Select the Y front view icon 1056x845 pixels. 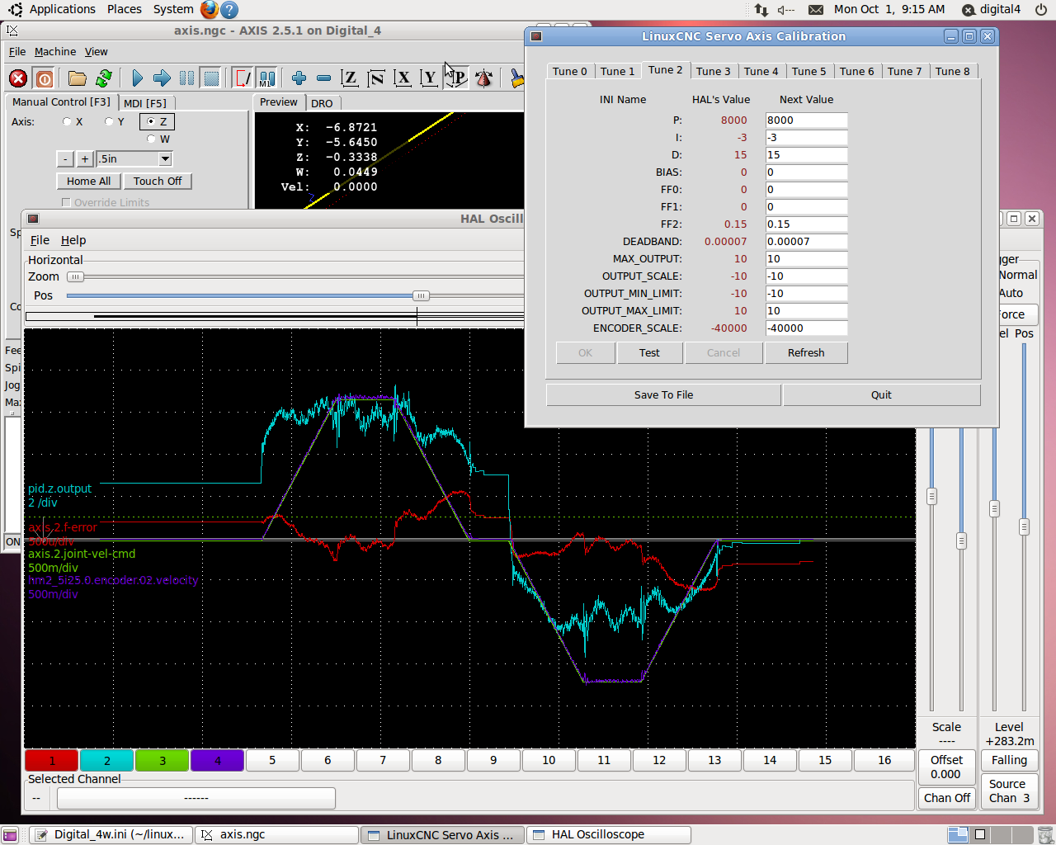coord(429,78)
